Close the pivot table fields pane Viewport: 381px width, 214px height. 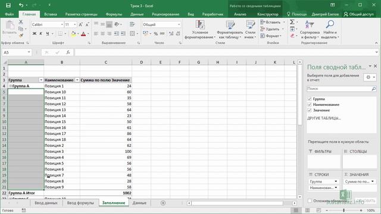point(376,66)
